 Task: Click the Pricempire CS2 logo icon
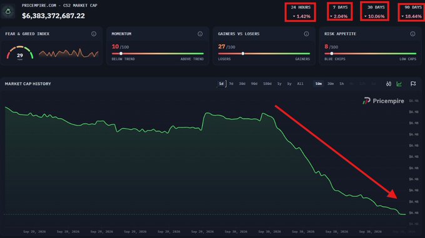(x=8, y=11)
